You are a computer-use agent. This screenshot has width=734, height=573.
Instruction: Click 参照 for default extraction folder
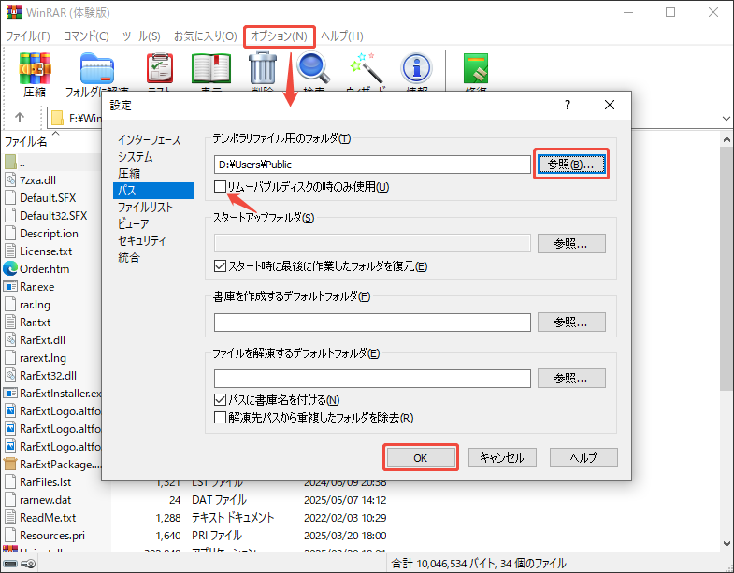[571, 379]
